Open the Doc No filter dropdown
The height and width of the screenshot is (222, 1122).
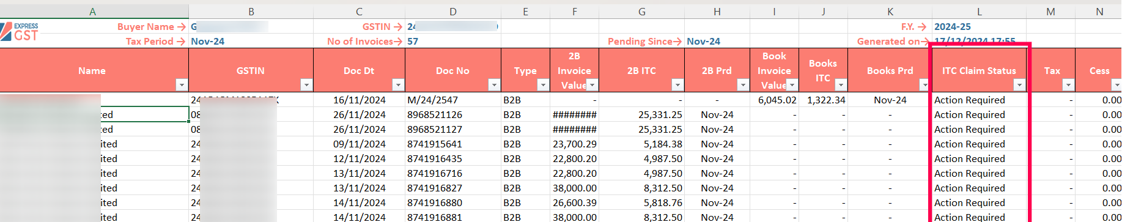coord(494,85)
